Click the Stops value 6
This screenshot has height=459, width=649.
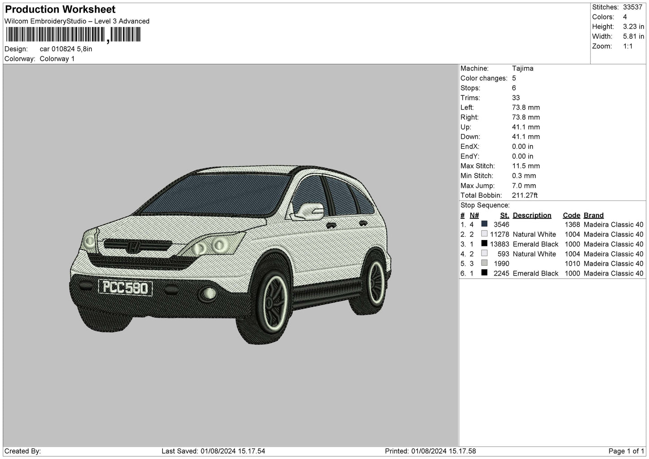coord(514,88)
